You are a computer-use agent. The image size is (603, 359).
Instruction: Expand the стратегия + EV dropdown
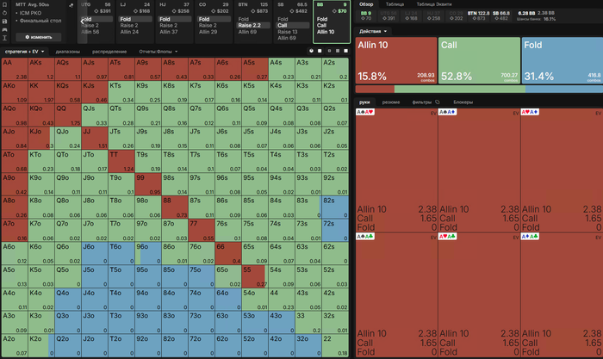click(x=24, y=52)
